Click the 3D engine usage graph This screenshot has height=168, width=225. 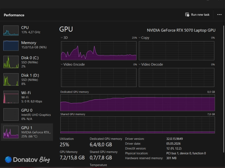(x=99, y=51)
